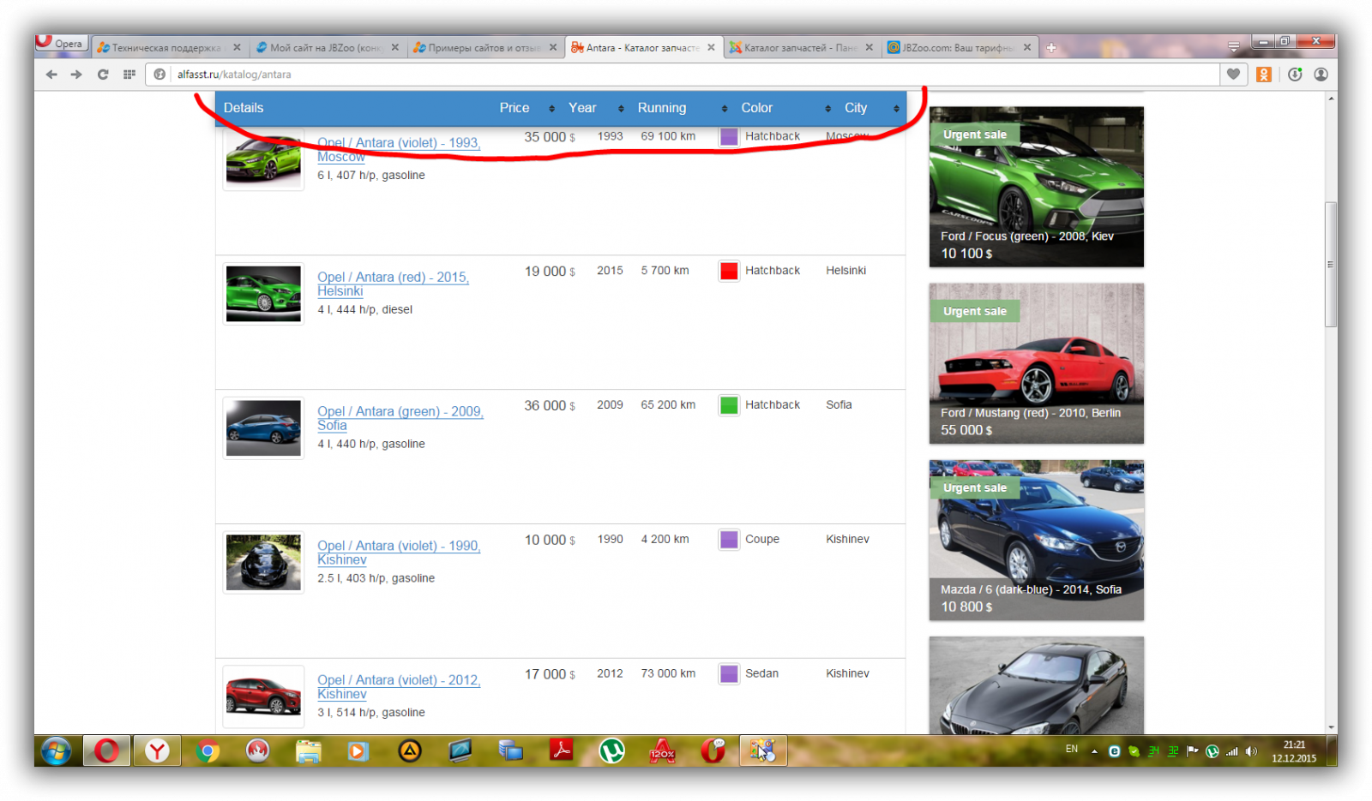Launch Google Chrome from the taskbar
1372x801 pixels.
pyautogui.click(x=207, y=751)
